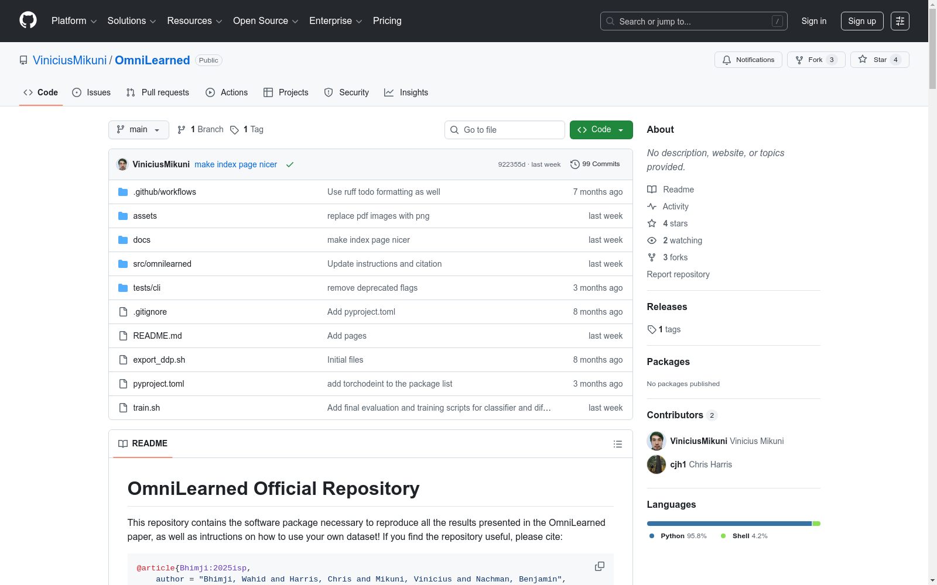Select the Code repository tab
The image size is (937, 585).
click(x=41, y=92)
